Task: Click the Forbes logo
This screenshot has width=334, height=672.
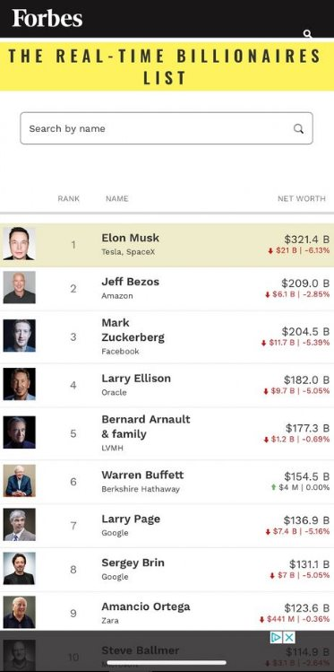Action: pyautogui.click(x=47, y=19)
